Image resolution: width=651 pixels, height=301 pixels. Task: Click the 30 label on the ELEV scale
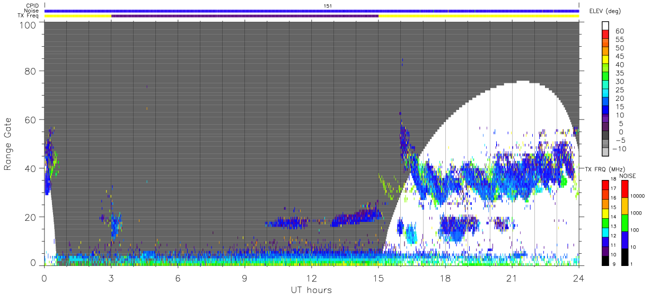pos(620,81)
